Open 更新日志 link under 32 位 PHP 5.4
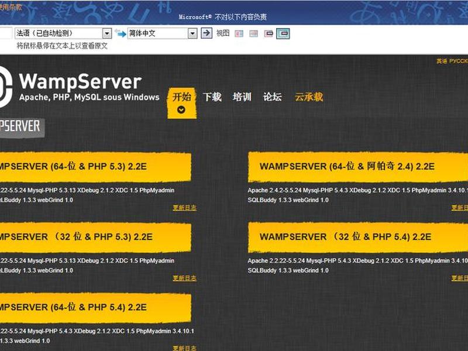Image resolution: width=468 pixels, height=351 pixels. 460,278
